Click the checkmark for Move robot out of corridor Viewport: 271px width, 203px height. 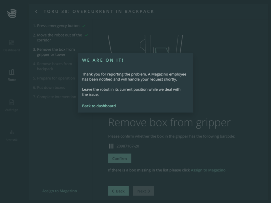[86, 35]
